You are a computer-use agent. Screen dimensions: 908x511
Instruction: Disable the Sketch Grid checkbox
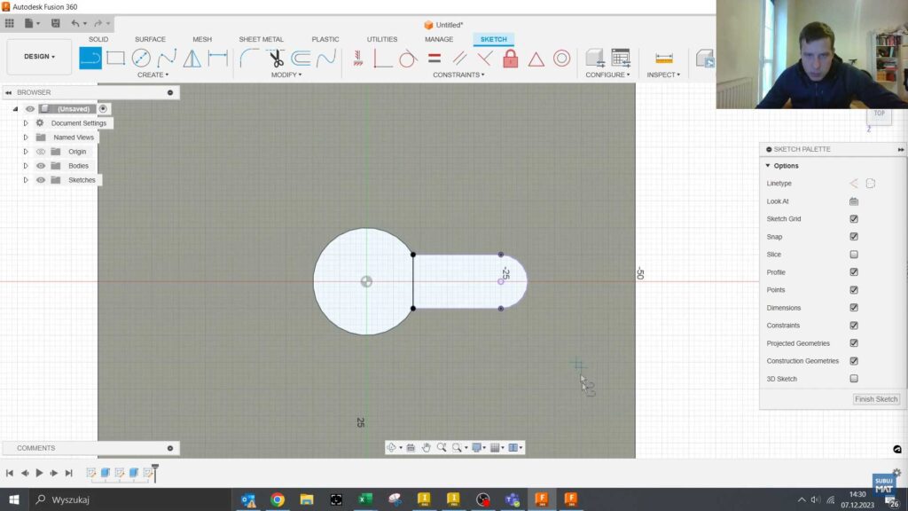click(853, 218)
